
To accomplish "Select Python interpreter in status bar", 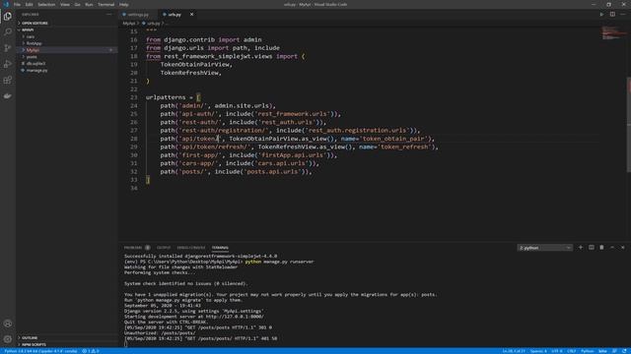I will click(x=40, y=351).
